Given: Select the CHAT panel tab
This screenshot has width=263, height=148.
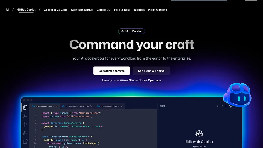Looking at the screenshot, I should pos(162,106).
